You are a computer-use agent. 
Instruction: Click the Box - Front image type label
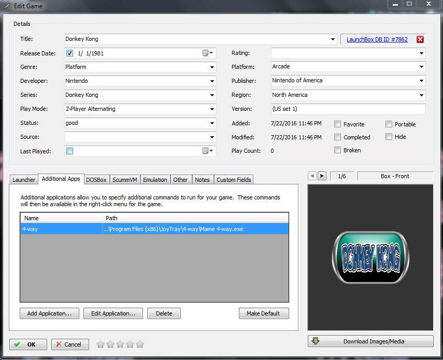click(x=395, y=176)
